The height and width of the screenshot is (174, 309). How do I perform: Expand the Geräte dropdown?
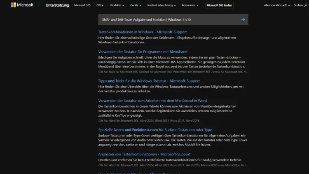click(136, 5)
